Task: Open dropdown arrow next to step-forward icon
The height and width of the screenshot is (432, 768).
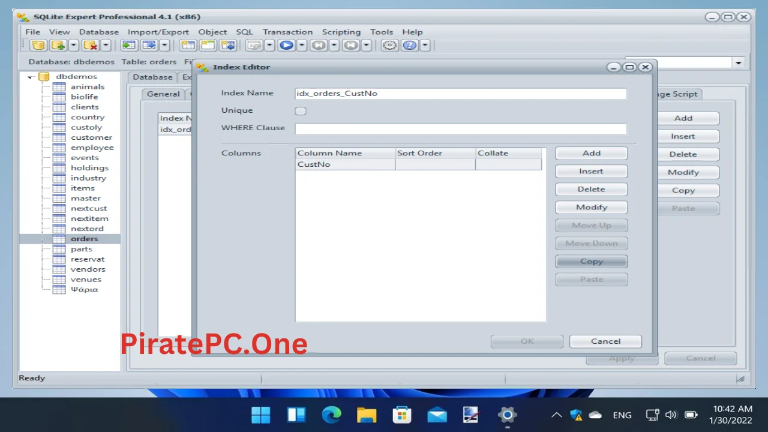Action: tap(334, 45)
